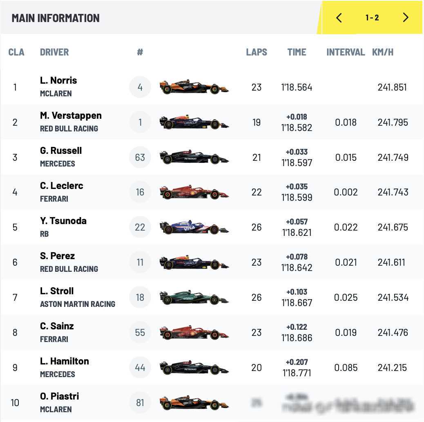
Task: Select C. Sainz driver name
Action: click(x=58, y=326)
